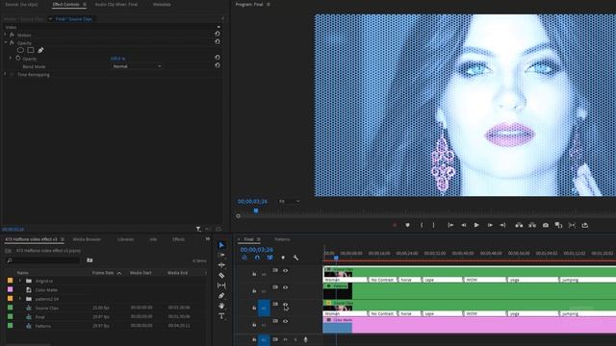Choose free draw bezier mask pen
This screenshot has width=616, height=346.
(x=40, y=50)
